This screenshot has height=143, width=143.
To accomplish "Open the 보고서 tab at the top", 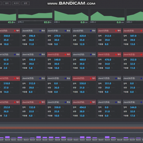I will point(16,3).
